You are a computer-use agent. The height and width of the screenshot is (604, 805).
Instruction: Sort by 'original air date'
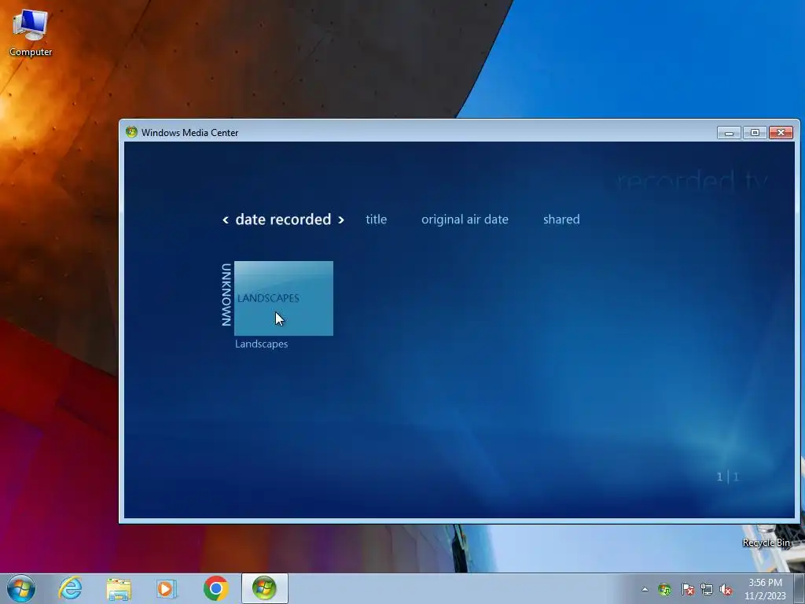[465, 219]
